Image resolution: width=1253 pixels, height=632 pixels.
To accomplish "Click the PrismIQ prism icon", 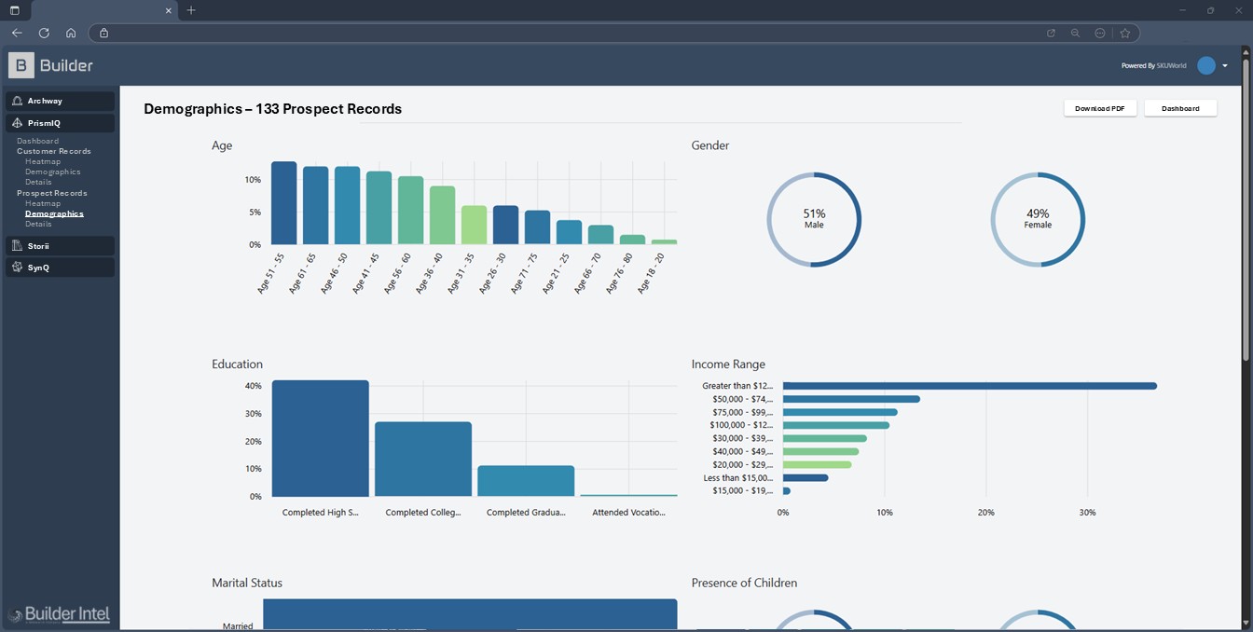I will (x=17, y=123).
